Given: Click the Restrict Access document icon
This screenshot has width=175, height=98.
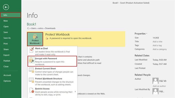Looking at the screenshot, I should [31, 90].
